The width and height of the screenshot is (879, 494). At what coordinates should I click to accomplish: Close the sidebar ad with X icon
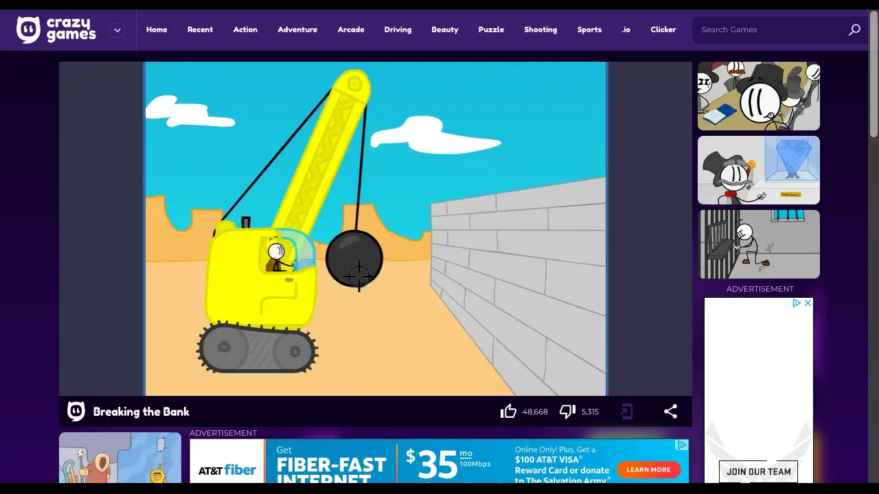[808, 303]
